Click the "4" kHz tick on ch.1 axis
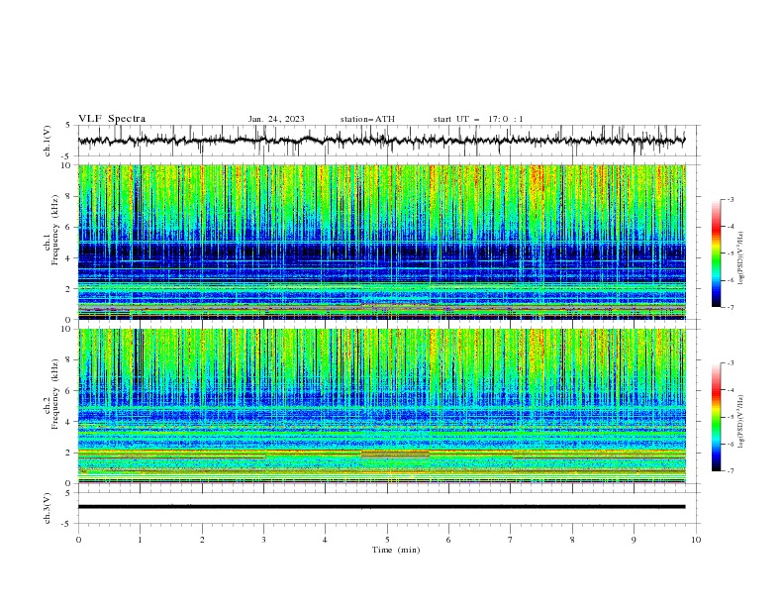 70,258
